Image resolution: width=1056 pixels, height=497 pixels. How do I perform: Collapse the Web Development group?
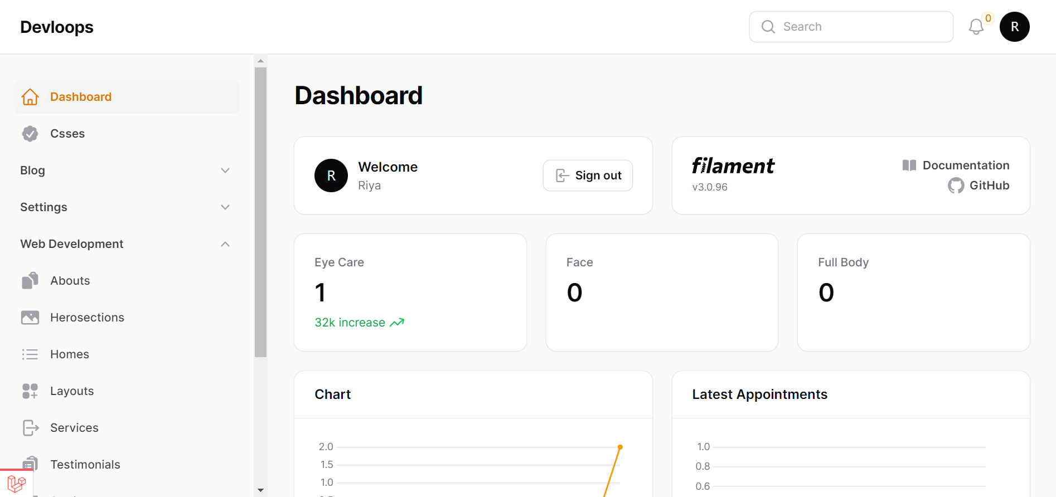[225, 244]
